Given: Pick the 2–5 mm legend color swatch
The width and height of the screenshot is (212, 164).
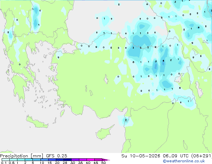Looking at the screenshot, I should click(29, 160).
